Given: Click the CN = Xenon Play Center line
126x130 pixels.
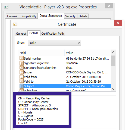Looking at the screenshot, I should pyautogui.click(x=34, y=98).
